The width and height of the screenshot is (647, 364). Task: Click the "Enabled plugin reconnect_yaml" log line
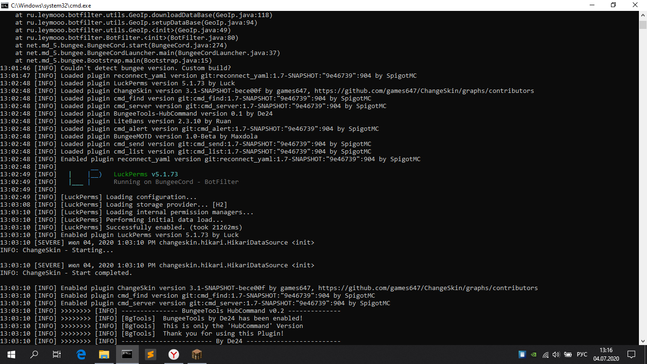click(210, 159)
